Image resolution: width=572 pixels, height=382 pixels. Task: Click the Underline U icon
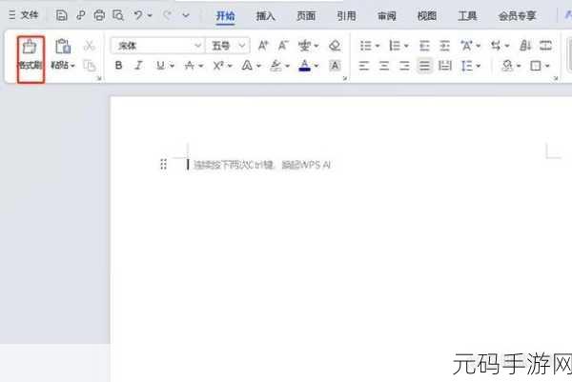[x=160, y=66]
